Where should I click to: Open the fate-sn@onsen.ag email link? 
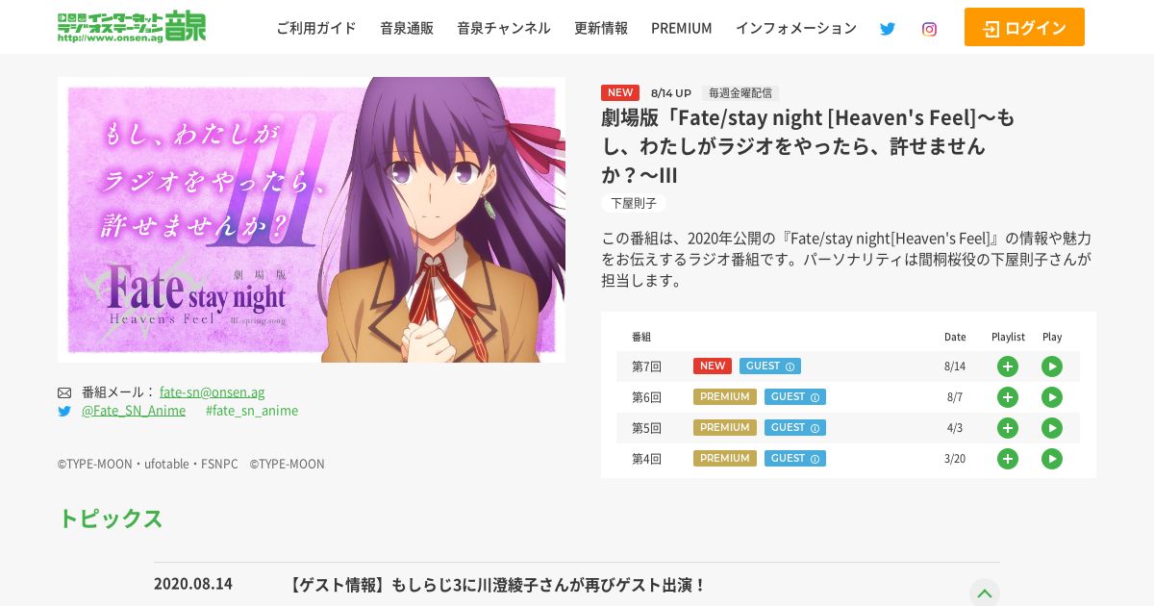[212, 391]
